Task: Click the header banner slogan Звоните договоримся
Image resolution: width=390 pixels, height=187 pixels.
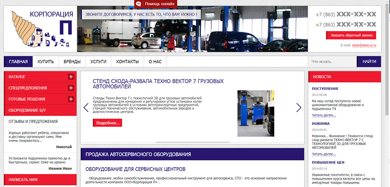Action: [x=141, y=14]
